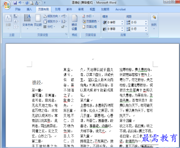
Task: Redo the last action
Action: 27,3
